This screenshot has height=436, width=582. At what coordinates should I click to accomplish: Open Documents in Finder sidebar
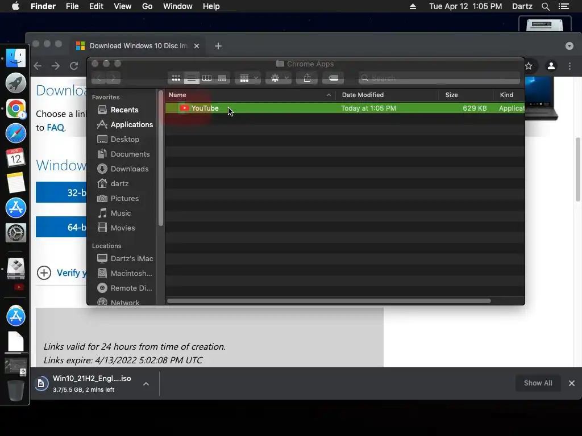coord(124,154)
